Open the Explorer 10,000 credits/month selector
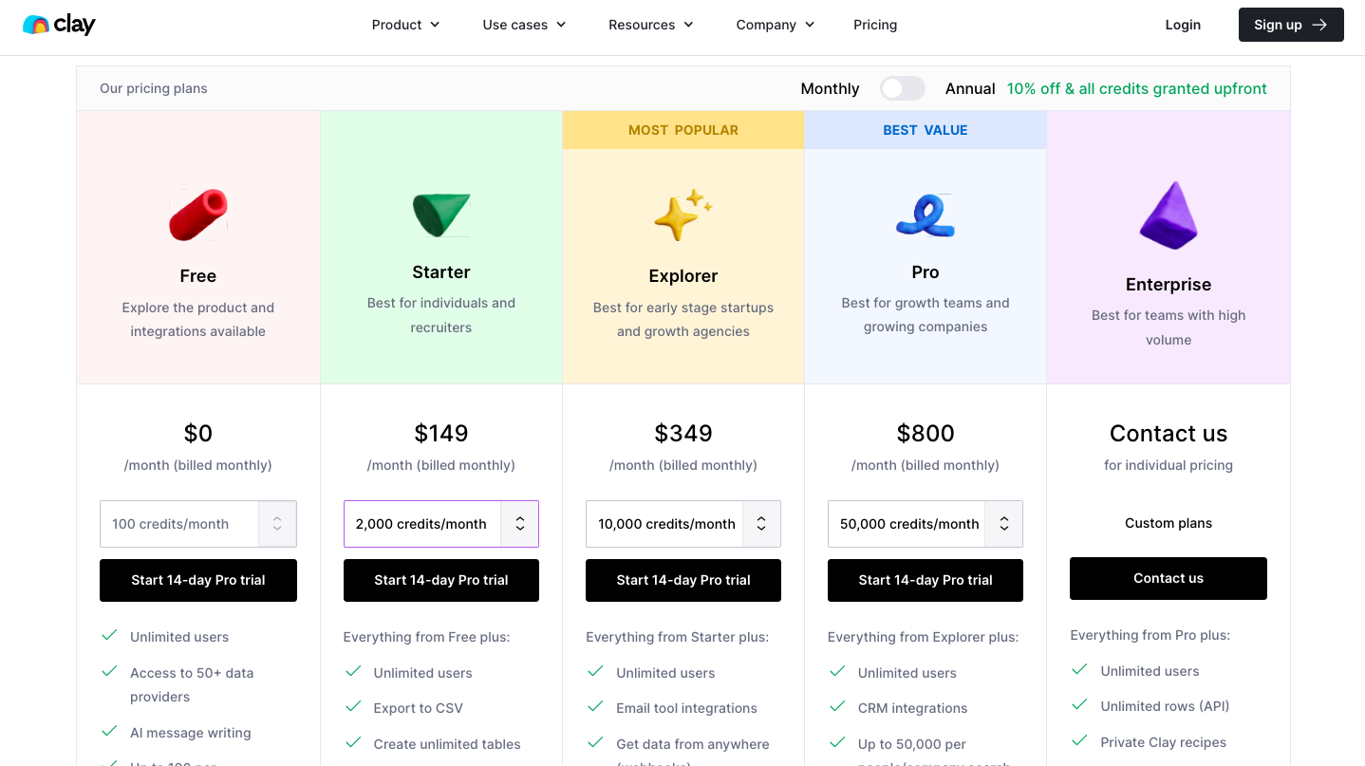Viewport: 1365px width, 766px height. coord(682,524)
